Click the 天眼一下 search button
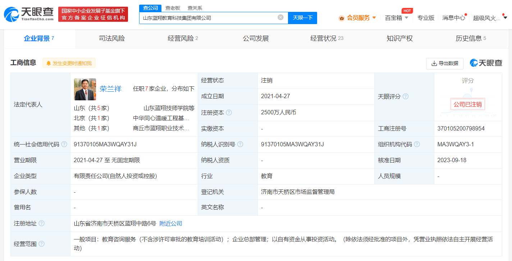 [302, 18]
